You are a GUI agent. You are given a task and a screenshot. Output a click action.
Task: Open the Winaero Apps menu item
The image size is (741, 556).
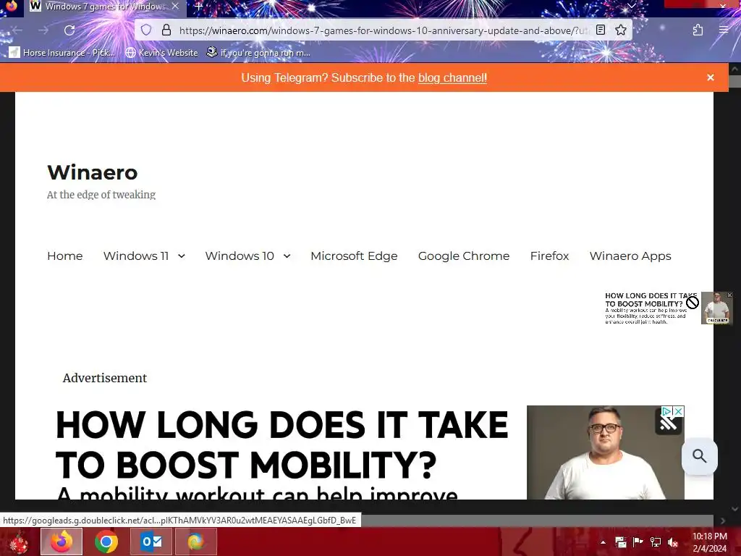tap(630, 256)
